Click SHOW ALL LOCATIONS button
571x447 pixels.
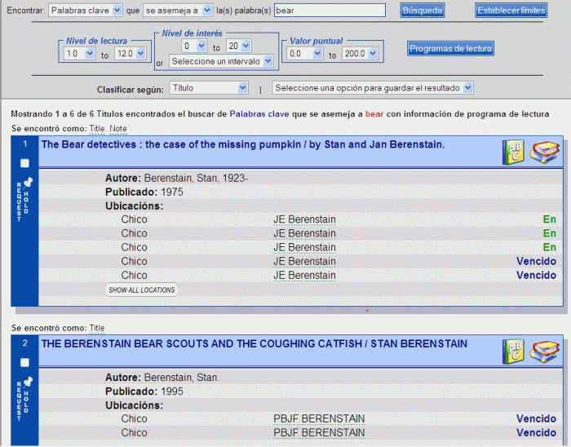[142, 290]
